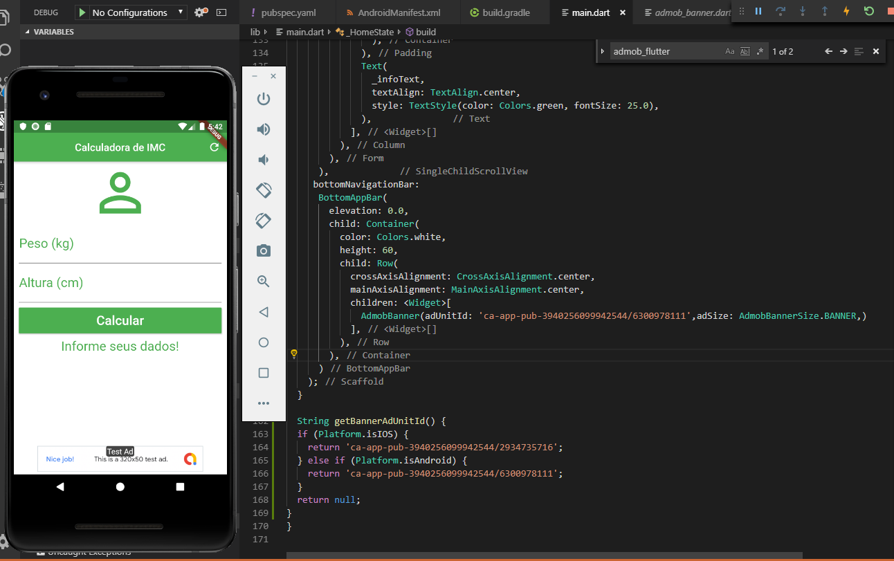894x561 pixels.
Task: Click the emulator volume up icon
Action: (264, 129)
